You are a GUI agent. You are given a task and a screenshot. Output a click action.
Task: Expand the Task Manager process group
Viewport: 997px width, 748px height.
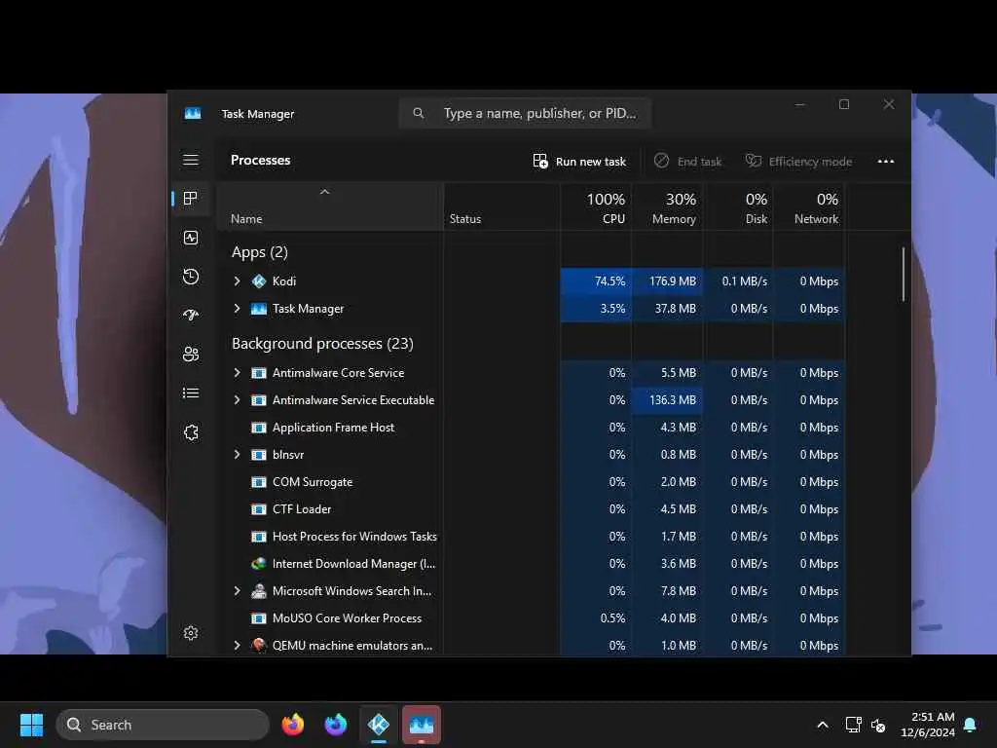tap(238, 309)
